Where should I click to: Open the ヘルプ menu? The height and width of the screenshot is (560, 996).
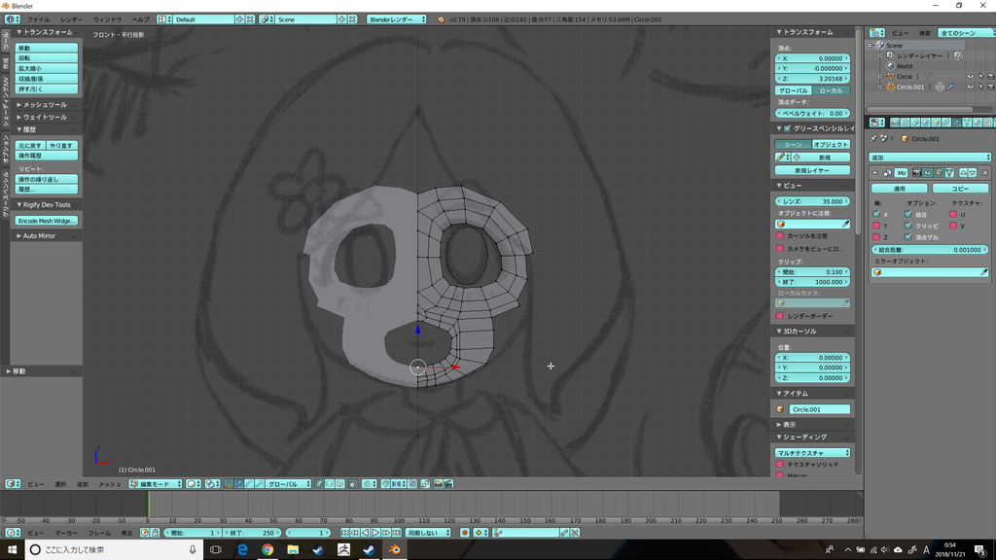click(140, 19)
